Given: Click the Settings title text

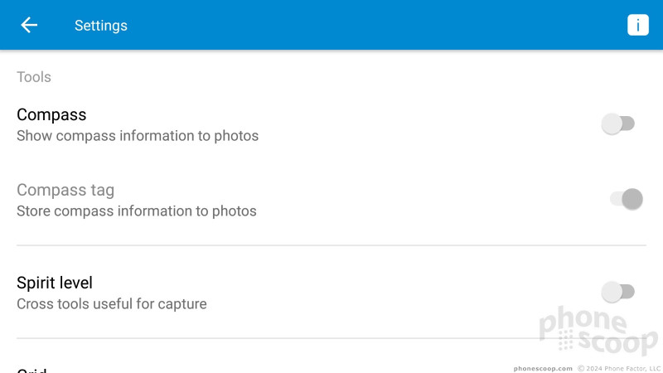Looking at the screenshot, I should pos(101,26).
